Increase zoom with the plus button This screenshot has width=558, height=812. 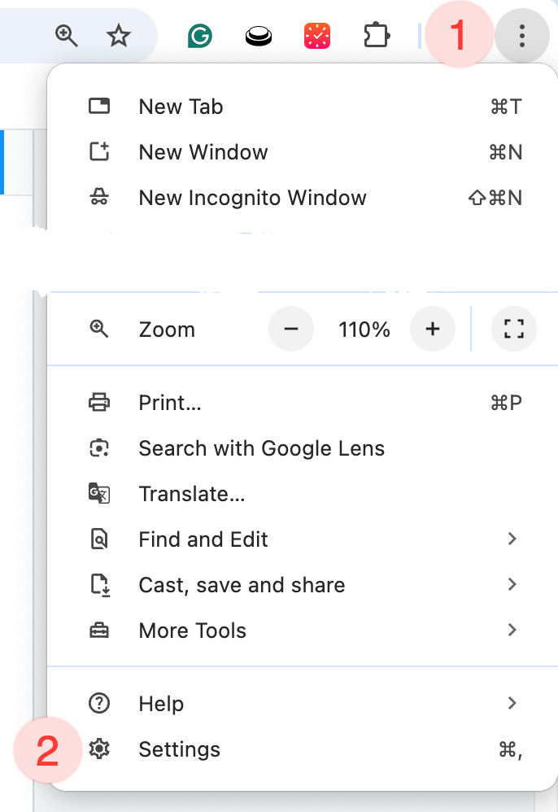pos(433,330)
